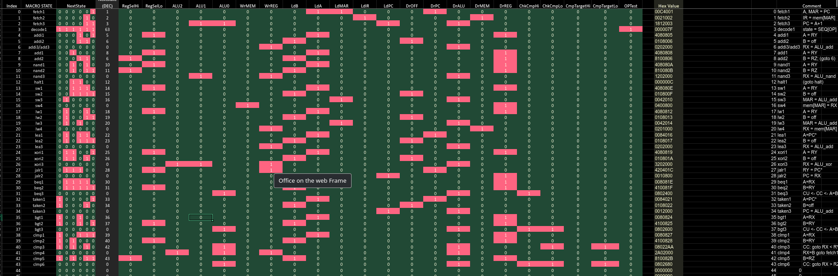Select the hex value 2A02000 cell
The width and height of the screenshot is (838, 276).
coord(664,253)
